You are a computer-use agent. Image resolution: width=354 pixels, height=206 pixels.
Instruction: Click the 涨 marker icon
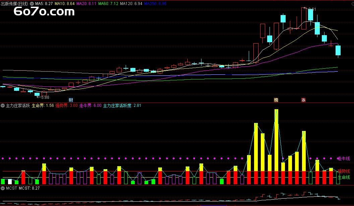pyautogui.click(x=303, y=100)
